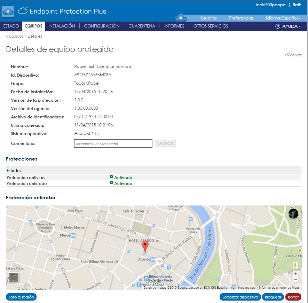Zoom out with the map minus icon

pyautogui.click(x=295, y=279)
